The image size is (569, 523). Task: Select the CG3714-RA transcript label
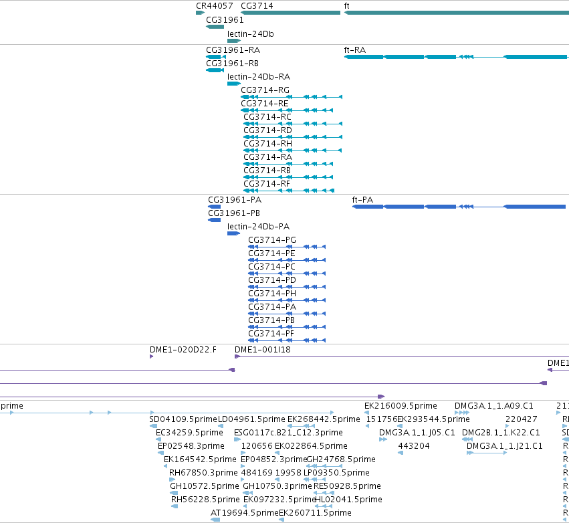tap(268, 158)
